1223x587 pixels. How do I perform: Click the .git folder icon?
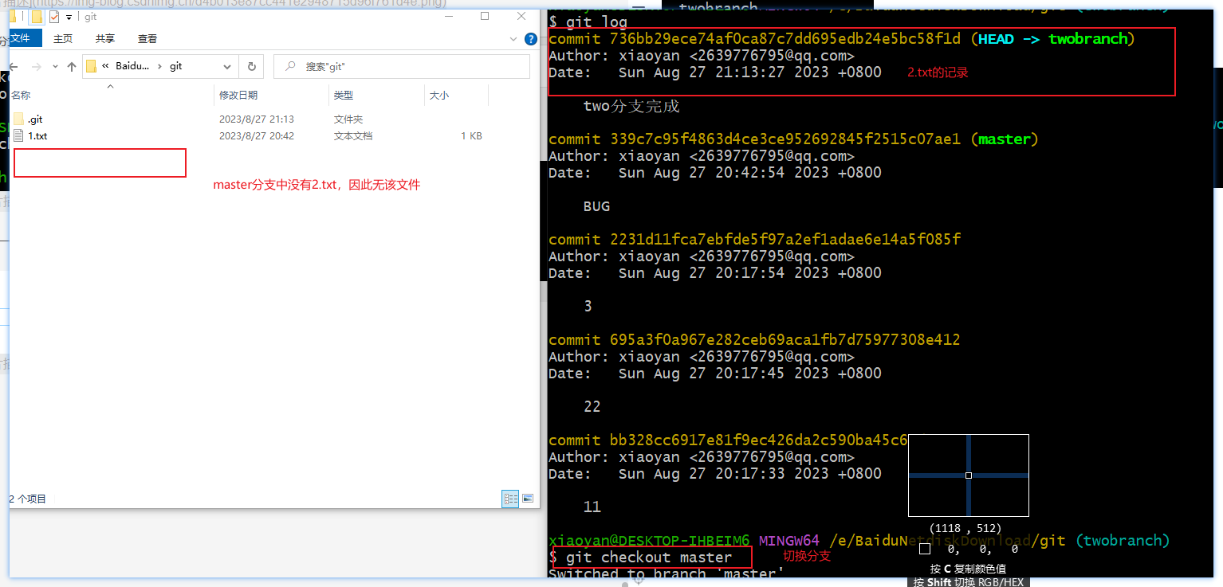point(19,119)
